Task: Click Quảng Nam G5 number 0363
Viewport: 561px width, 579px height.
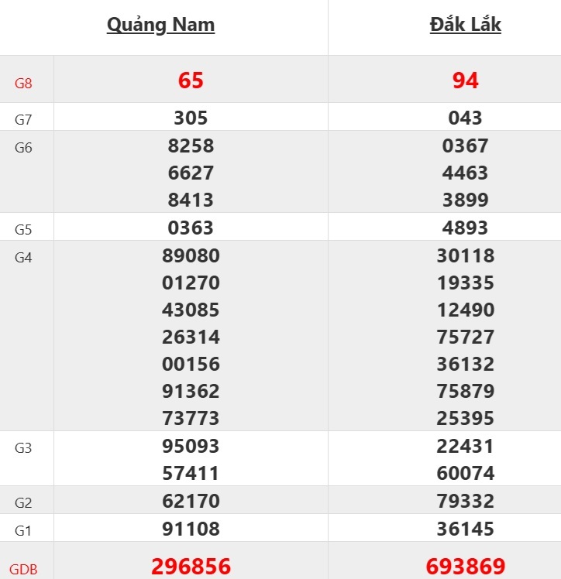Action: point(191,228)
